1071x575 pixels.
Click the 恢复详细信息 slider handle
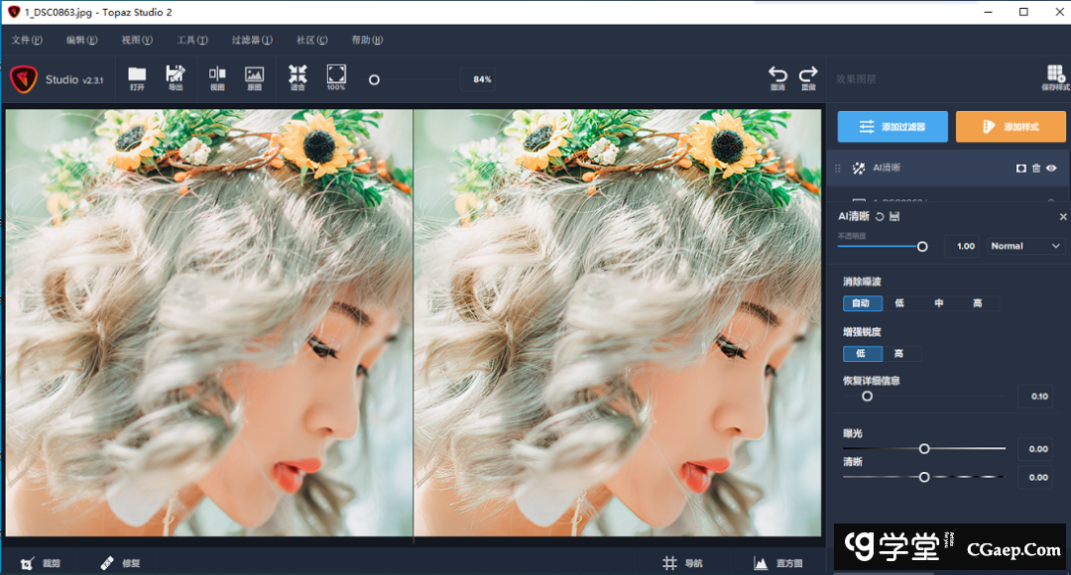point(867,397)
